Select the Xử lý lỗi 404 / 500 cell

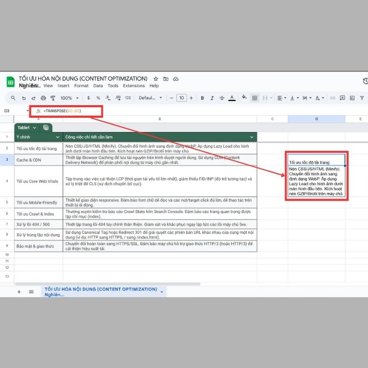coord(38,224)
